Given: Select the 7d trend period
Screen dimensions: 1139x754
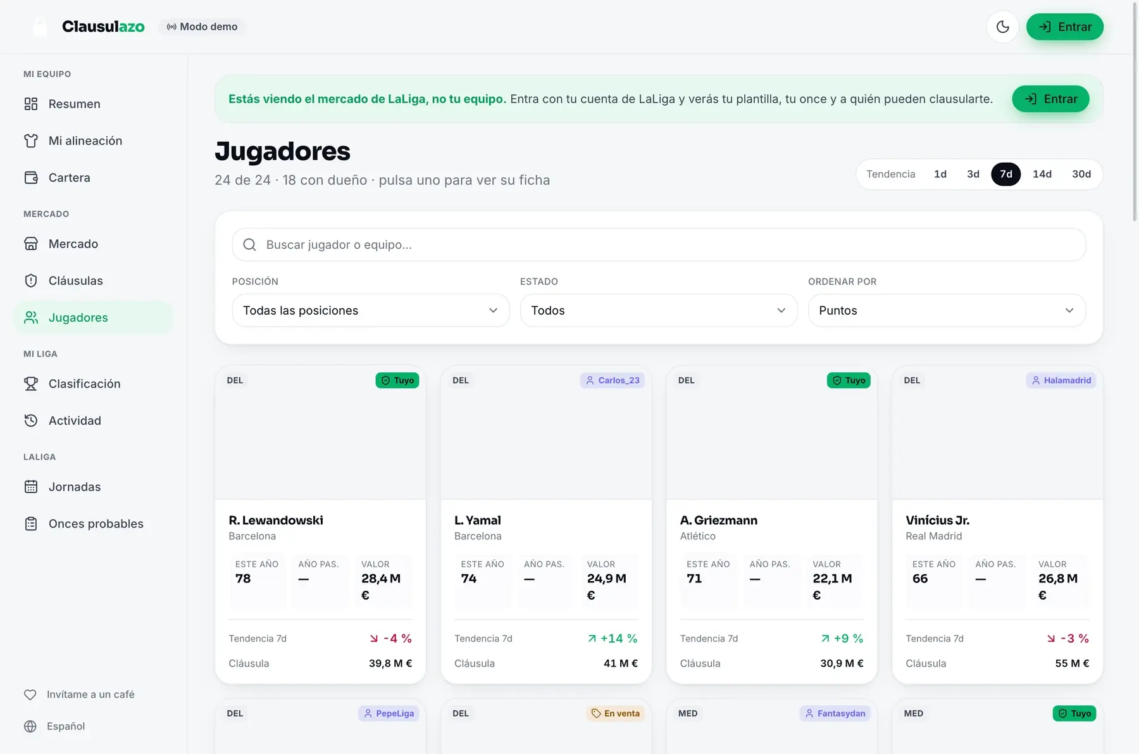Looking at the screenshot, I should pyautogui.click(x=1006, y=174).
